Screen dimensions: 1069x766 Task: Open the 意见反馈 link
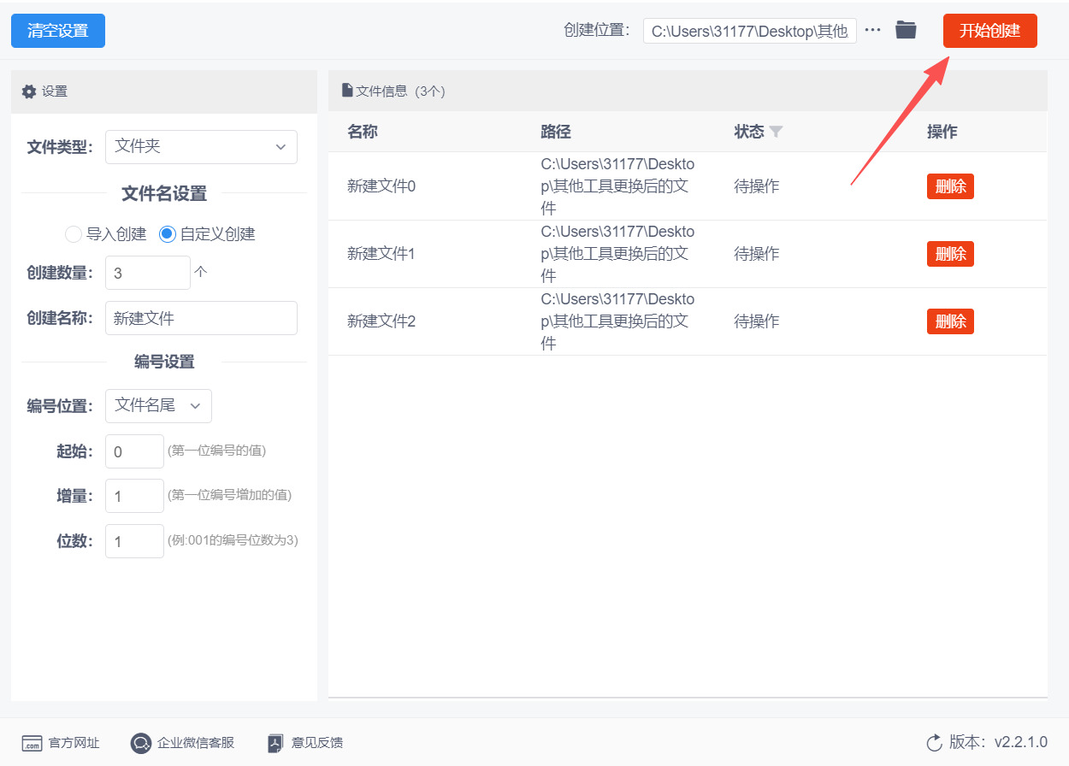(317, 743)
